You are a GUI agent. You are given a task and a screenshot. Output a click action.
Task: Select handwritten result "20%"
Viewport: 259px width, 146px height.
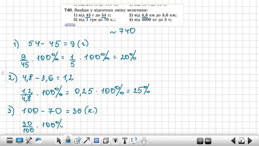(x=128, y=56)
